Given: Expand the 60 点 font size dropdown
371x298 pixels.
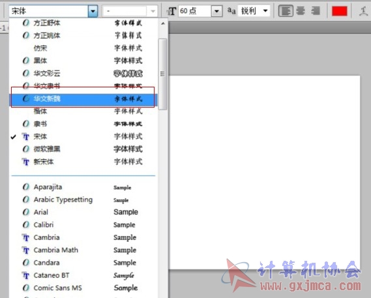Looking at the screenshot, I should point(216,11).
